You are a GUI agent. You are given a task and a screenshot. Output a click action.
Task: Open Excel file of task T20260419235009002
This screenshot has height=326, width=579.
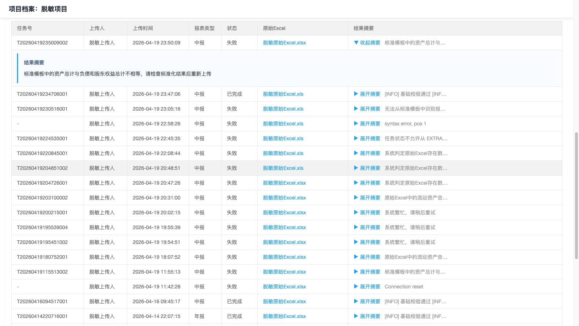pyautogui.click(x=284, y=43)
